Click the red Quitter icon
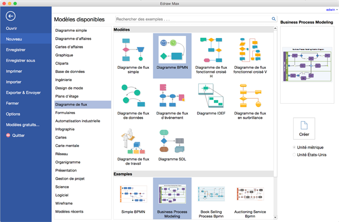339x222 pixels. (x=8, y=135)
